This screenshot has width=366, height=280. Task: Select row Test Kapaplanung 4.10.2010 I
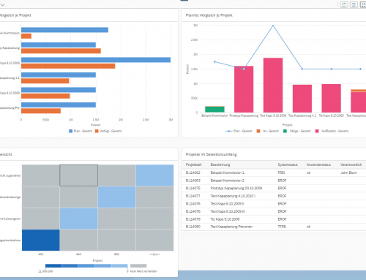(274, 196)
